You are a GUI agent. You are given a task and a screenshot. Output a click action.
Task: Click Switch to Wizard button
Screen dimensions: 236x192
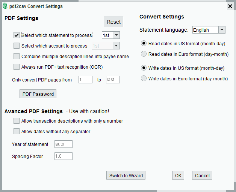pos(126,175)
